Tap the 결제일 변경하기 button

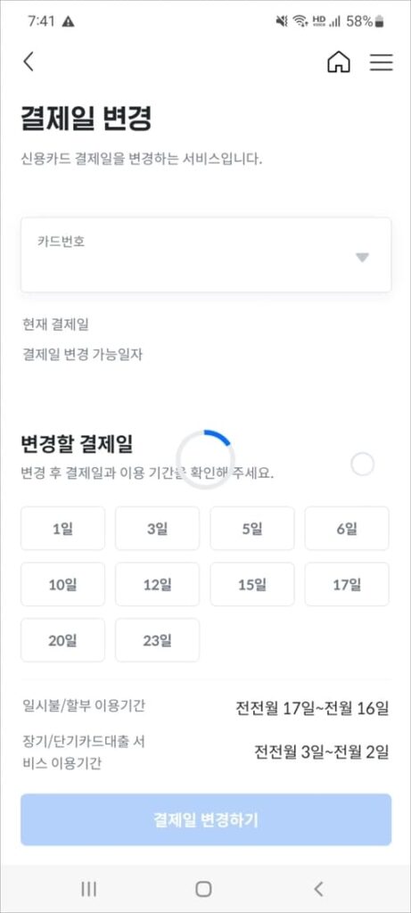tap(206, 820)
